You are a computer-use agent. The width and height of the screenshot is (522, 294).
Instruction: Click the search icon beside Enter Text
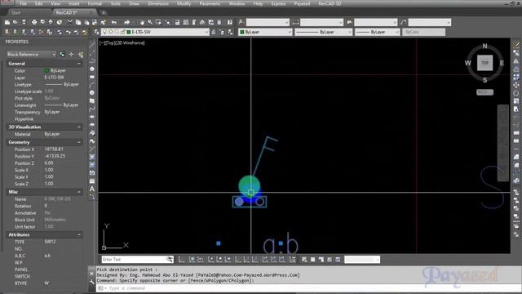pos(170,260)
